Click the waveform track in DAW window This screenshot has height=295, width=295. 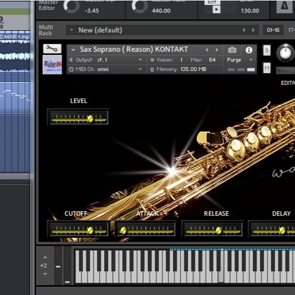[x=15, y=56]
